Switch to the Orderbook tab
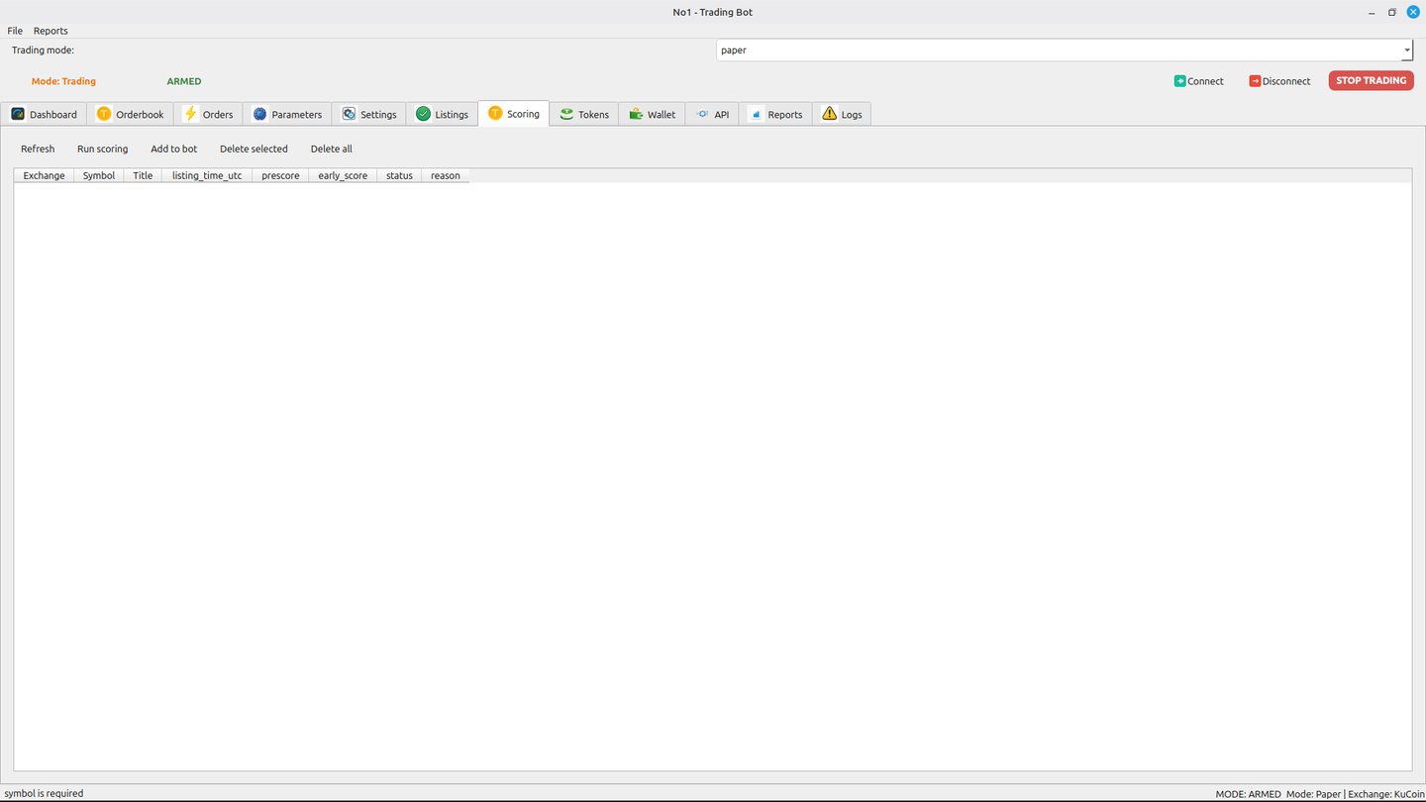The height and width of the screenshot is (802, 1426). (x=131, y=114)
